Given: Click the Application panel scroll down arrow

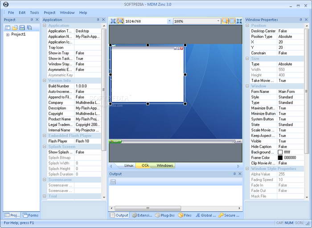Looking at the screenshot, I should (104, 197).
